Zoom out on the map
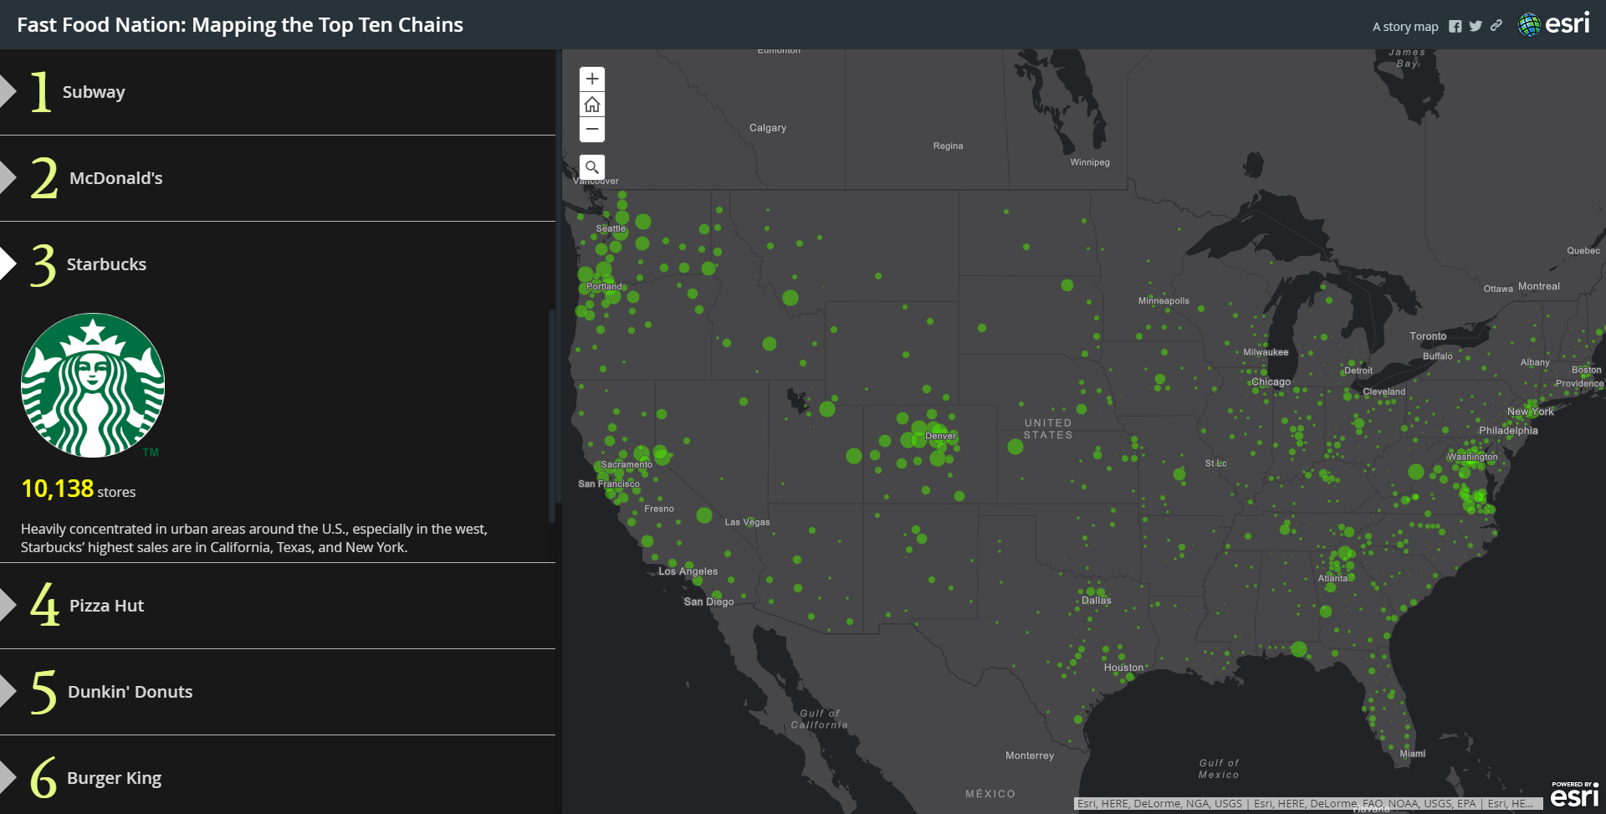The height and width of the screenshot is (814, 1606). 592,130
